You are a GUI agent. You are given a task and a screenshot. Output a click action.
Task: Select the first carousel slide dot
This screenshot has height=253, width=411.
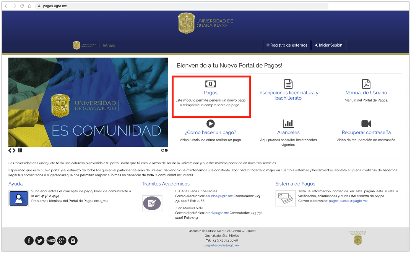pos(162,150)
